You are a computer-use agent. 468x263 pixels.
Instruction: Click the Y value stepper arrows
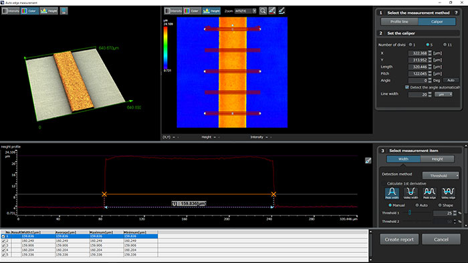coord(430,60)
